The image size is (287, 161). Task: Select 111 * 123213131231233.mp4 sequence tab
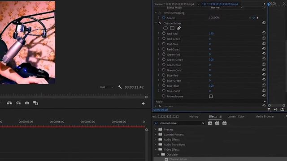coord(220,4)
